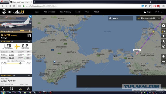Click Terms of Use link
The height and width of the screenshot is (94, 166).
[162, 90]
